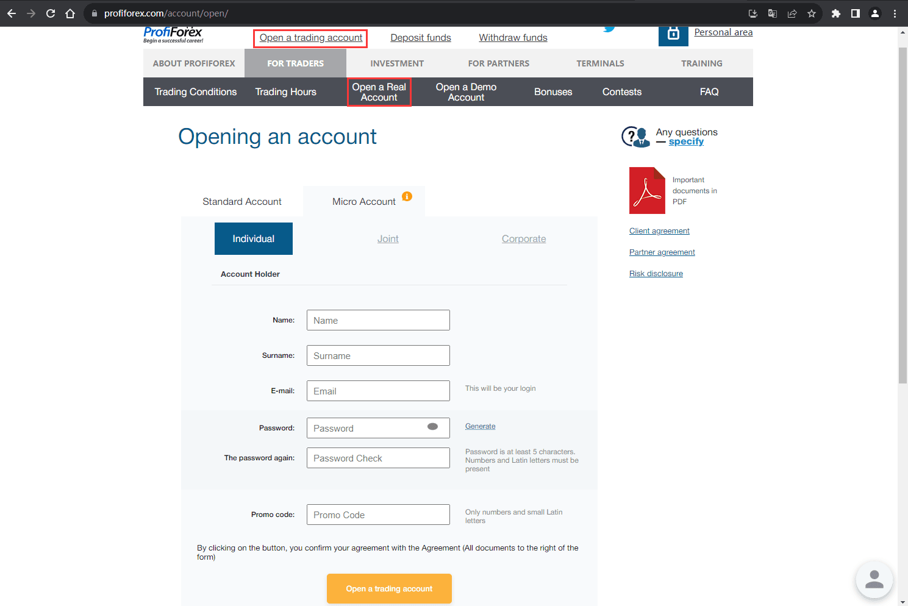Image resolution: width=908 pixels, height=606 pixels.
Task: Open the Client agreement link
Action: pyautogui.click(x=659, y=231)
